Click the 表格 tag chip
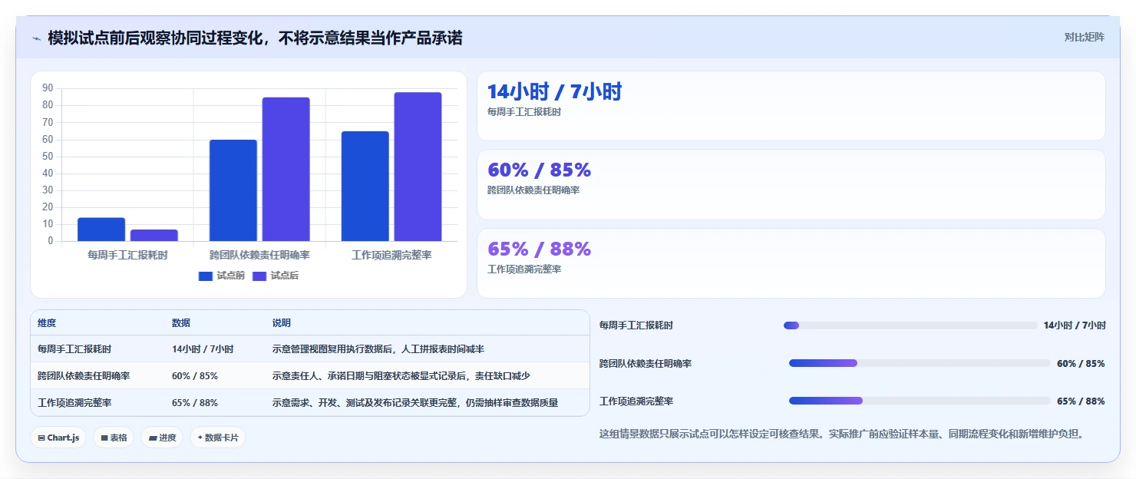This screenshot has width=1136, height=479. 114,438
